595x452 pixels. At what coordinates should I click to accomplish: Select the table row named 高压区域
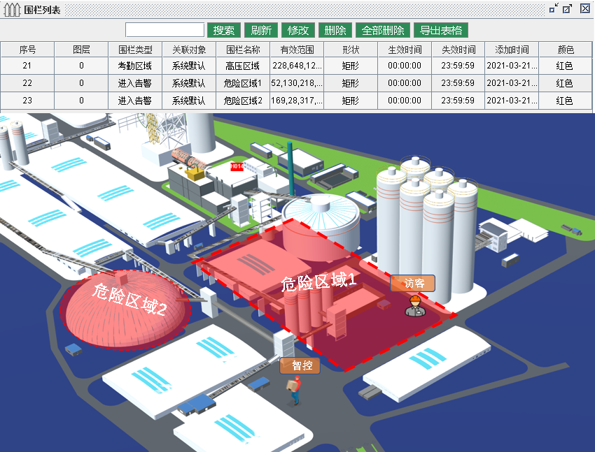point(243,66)
